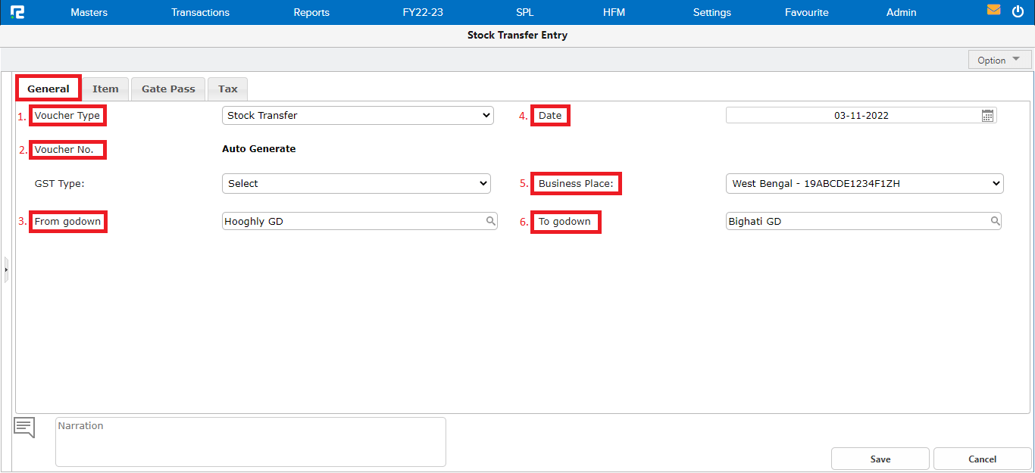Switch to the Item tab
Viewport: 1035px width, 473px height.
point(105,89)
